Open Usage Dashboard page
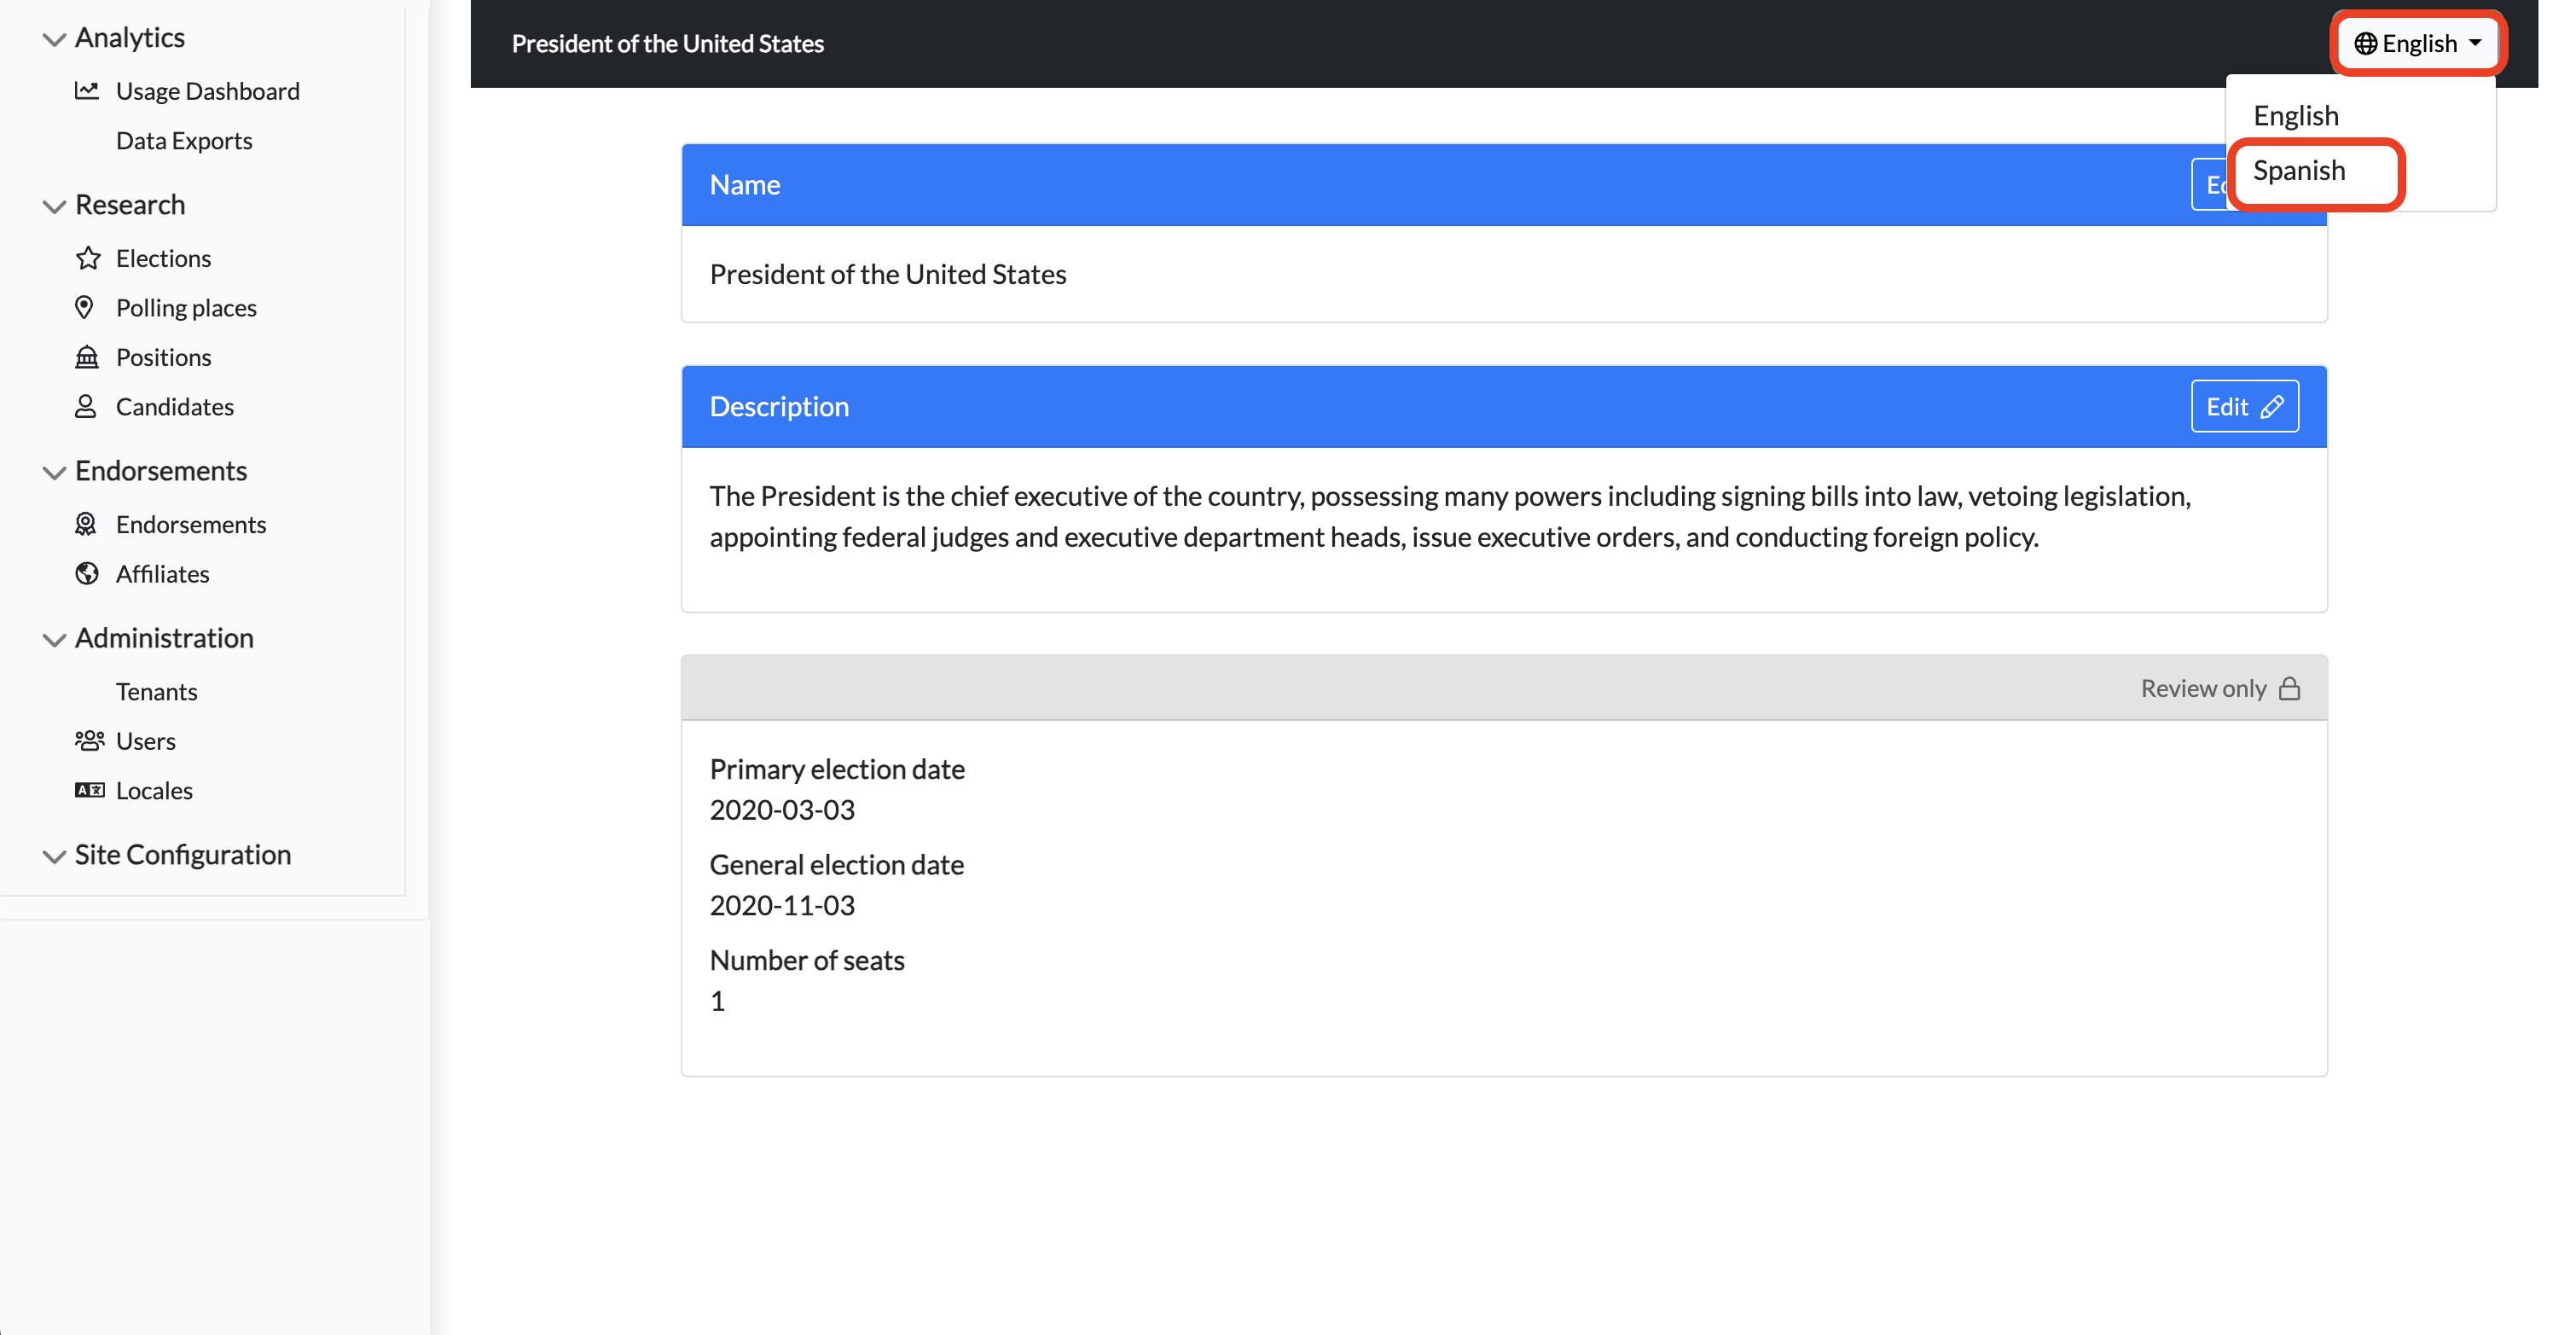 tap(208, 91)
